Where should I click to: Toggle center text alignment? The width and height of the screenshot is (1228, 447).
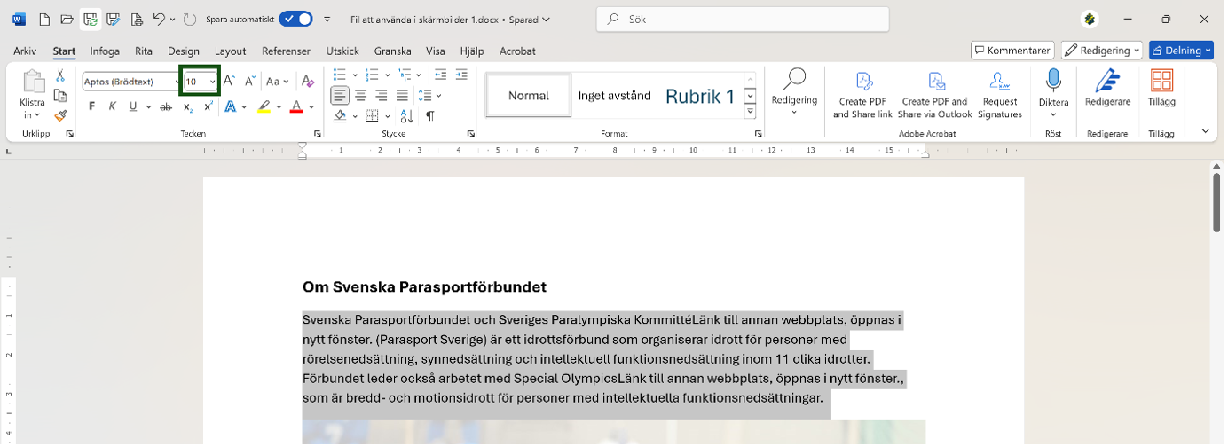pos(361,95)
